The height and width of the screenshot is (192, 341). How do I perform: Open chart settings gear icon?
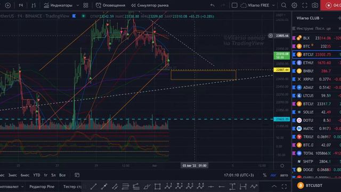point(294,5)
